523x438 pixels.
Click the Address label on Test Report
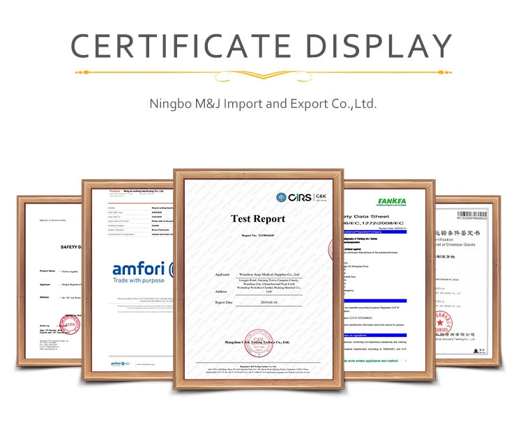click(221, 292)
